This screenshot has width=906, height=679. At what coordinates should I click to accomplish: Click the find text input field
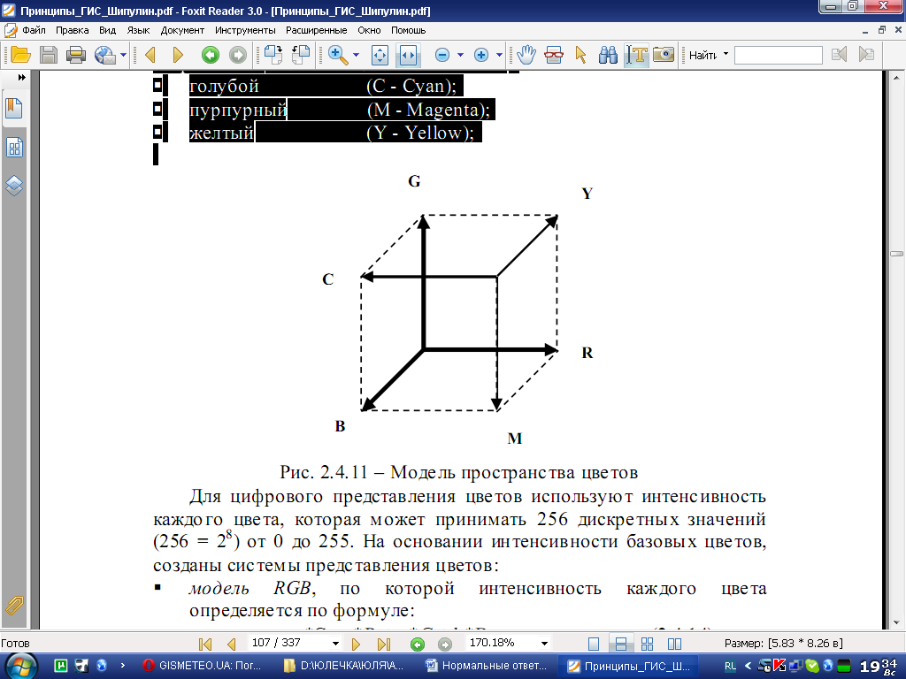click(779, 56)
